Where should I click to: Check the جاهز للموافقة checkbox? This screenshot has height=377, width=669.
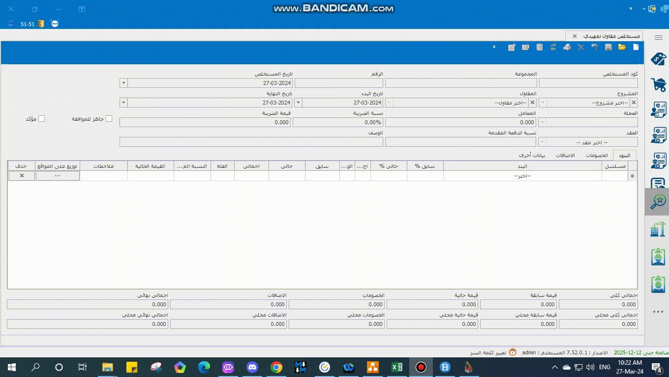pos(109,119)
